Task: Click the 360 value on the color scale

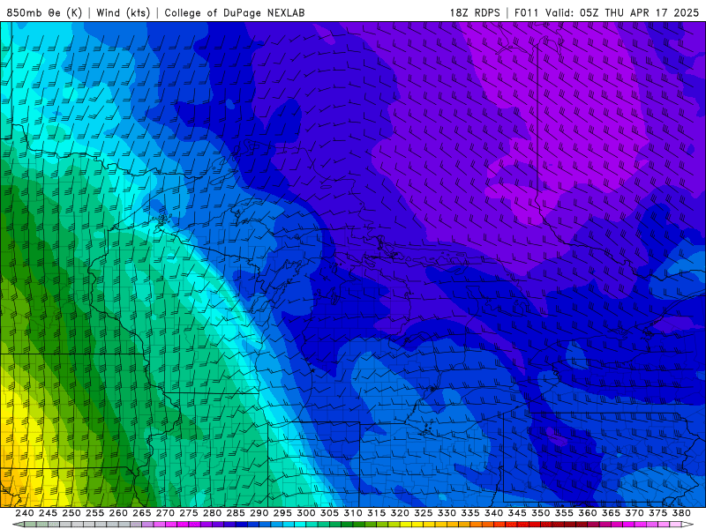Action: coord(587,513)
